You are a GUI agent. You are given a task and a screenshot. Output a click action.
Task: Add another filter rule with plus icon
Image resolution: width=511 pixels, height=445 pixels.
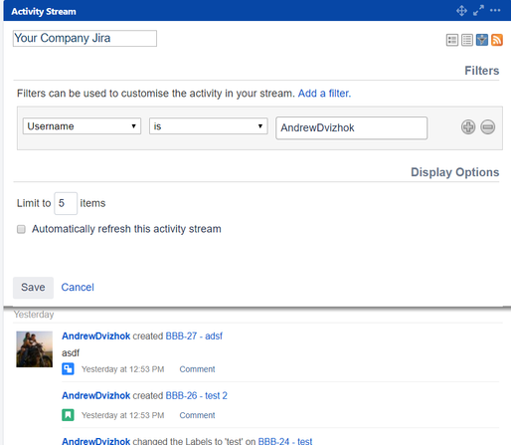point(468,126)
